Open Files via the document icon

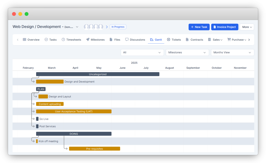pyautogui.click(x=110, y=39)
